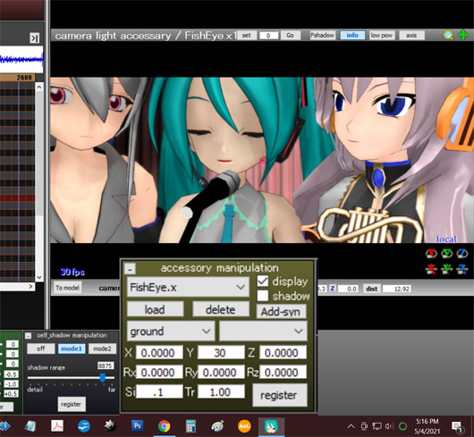Collapse self_shadow manipulation panel
This screenshot has width=474, height=437.
(x=28, y=335)
